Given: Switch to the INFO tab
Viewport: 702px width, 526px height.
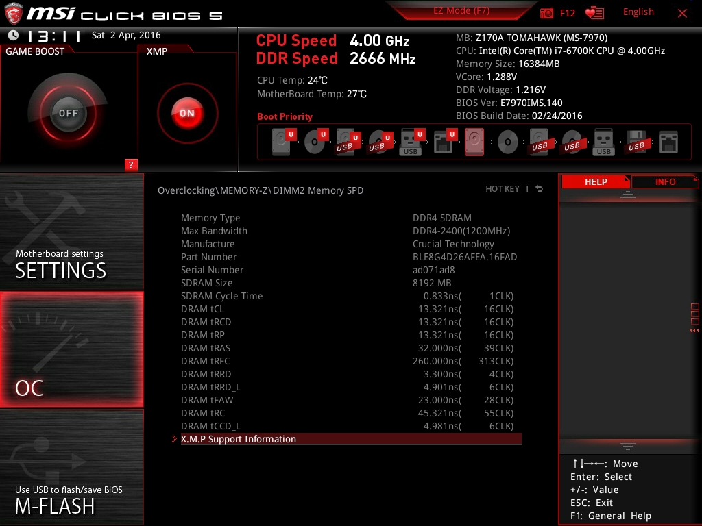Looking at the screenshot, I should click(x=665, y=182).
